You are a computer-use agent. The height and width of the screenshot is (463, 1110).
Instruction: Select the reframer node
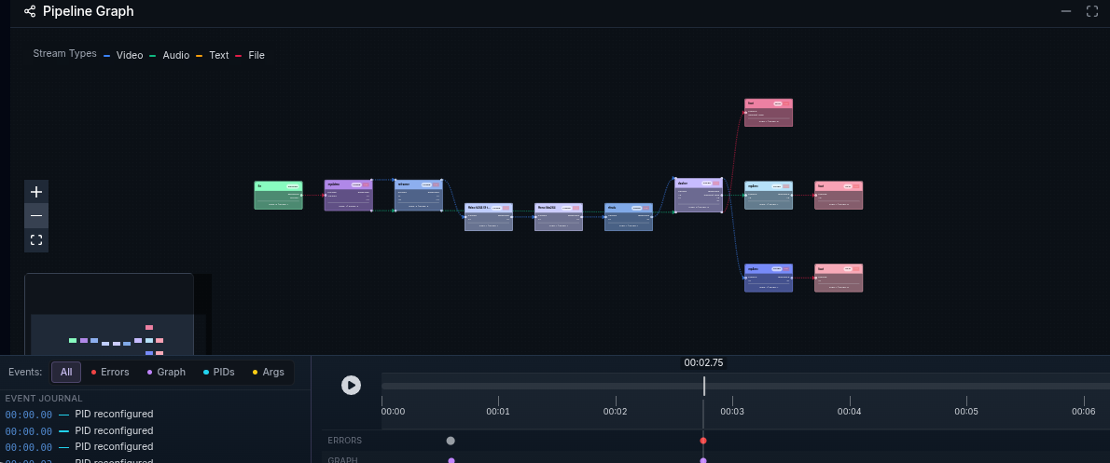pos(419,195)
